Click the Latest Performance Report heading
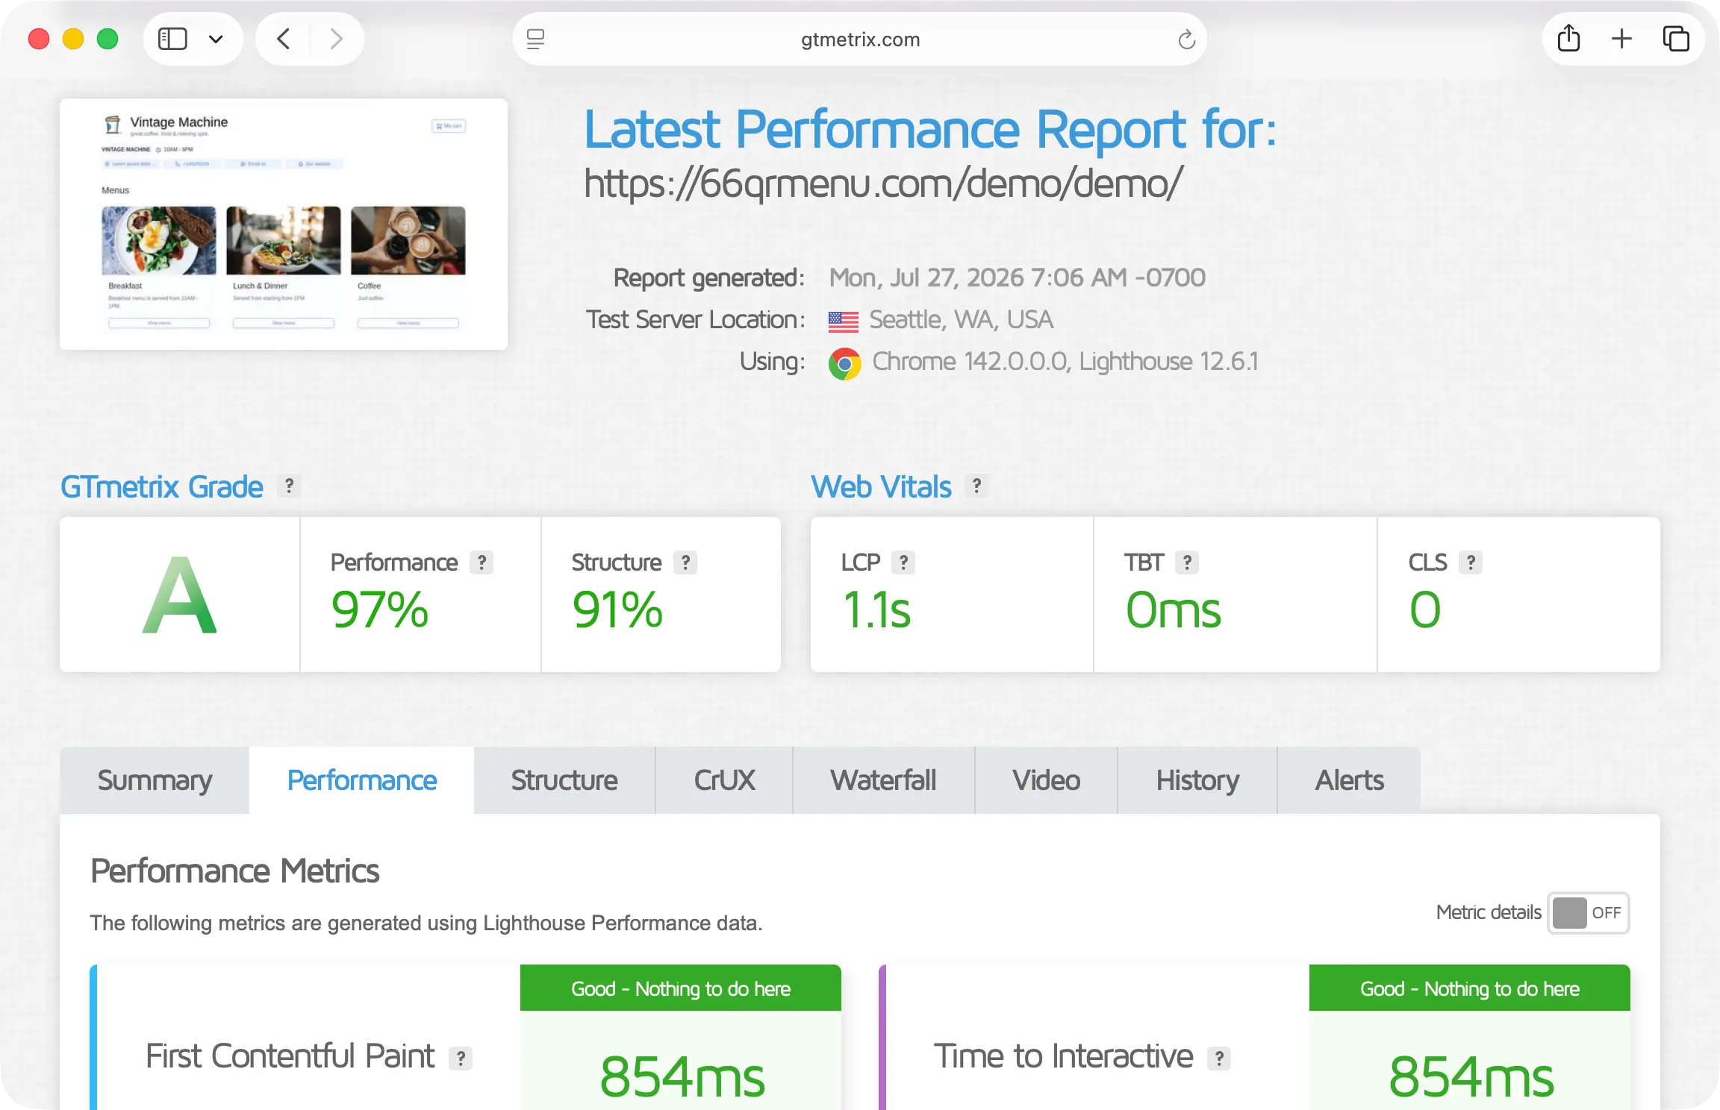The image size is (1720, 1110). tap(930, 130)
